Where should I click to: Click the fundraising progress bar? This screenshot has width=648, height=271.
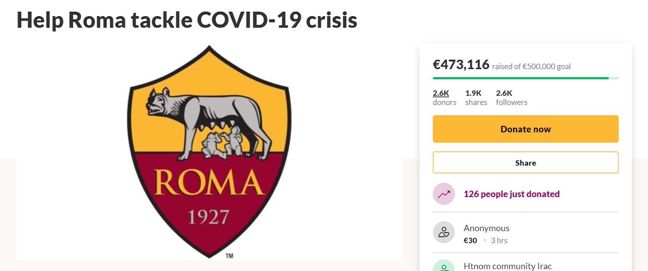[x=525, y=78]
